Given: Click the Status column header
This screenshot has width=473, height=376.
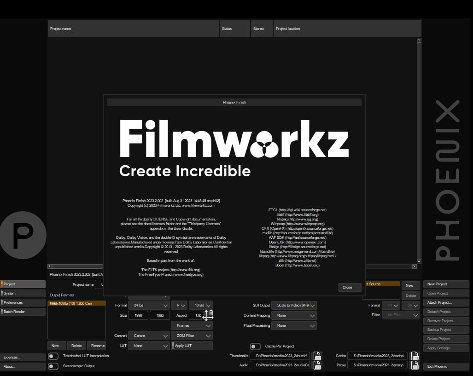Looking at the screenshot, I should [x=235, y=29].
